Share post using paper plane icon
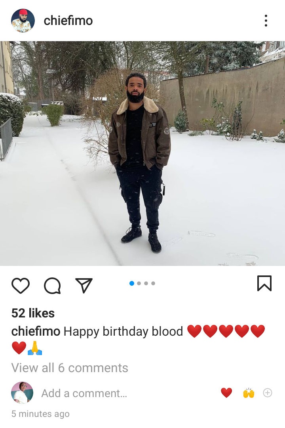Screen dimensions: 285x428 tap(84, 285)
